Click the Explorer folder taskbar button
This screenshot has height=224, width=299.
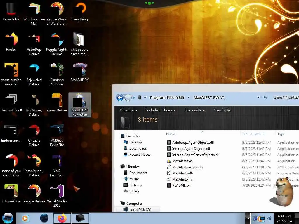80,218
